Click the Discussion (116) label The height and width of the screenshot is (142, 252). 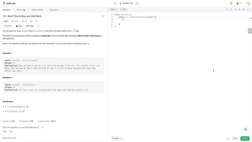tap(9, 138)
